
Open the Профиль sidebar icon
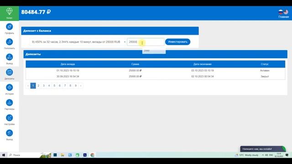9,26
